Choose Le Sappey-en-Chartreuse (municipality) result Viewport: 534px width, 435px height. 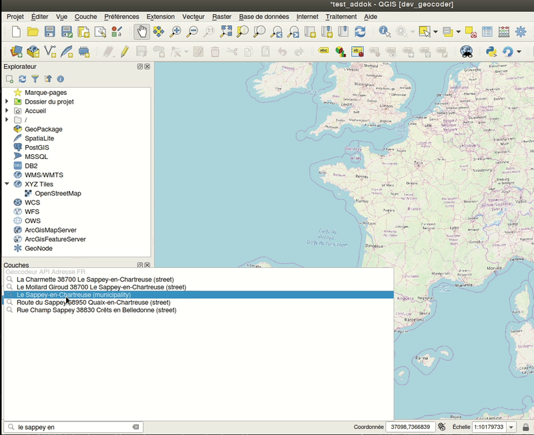(198, 295)
